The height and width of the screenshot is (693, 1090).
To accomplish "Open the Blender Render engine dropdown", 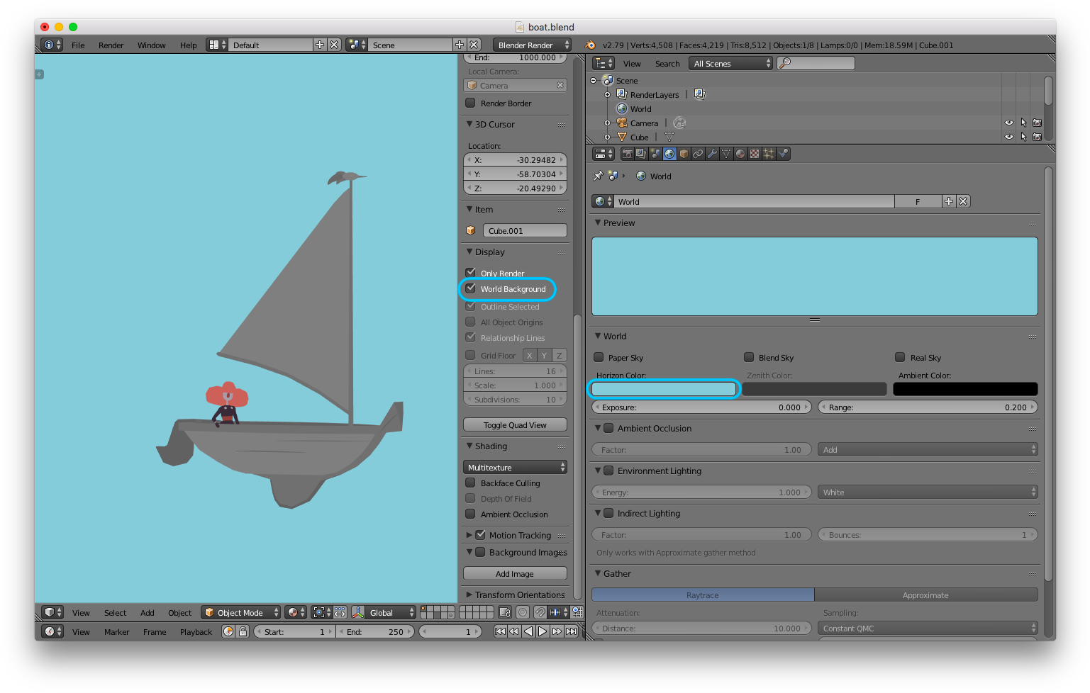I will coord(531,45).
